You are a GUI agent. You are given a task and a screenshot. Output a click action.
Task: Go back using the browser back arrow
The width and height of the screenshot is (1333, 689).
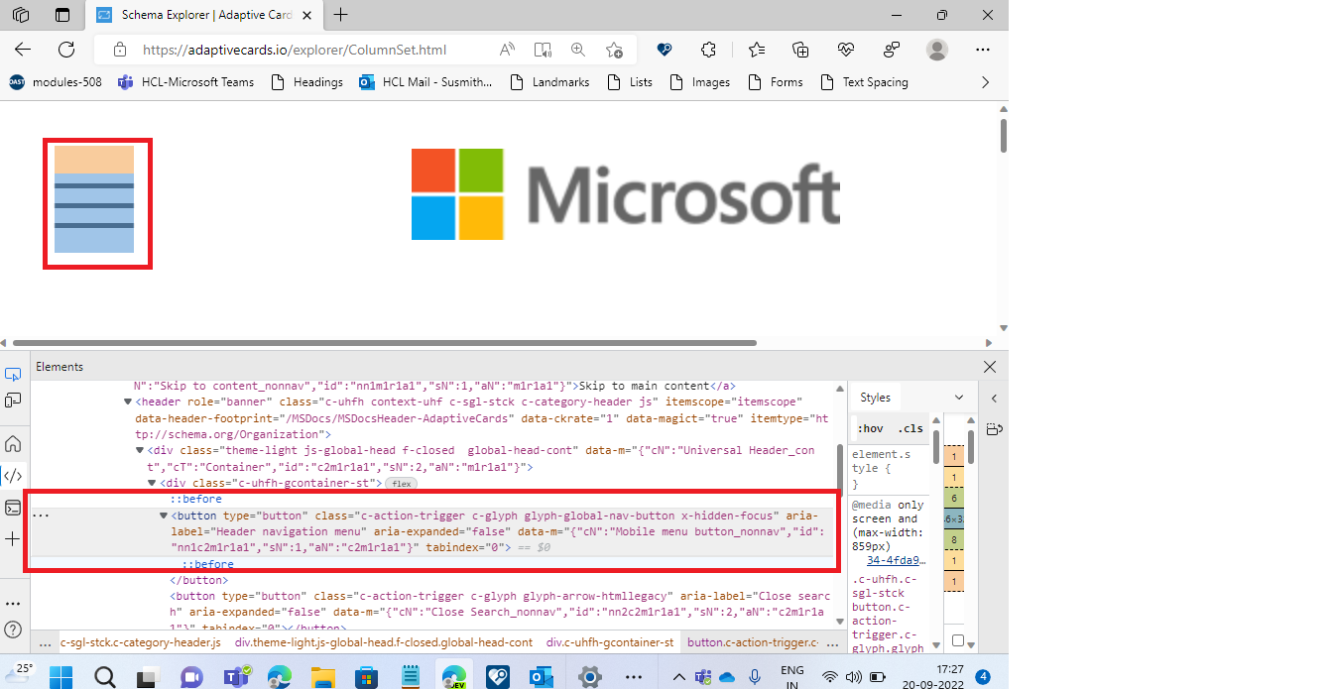pyautogui.click(x=23, y=50)
